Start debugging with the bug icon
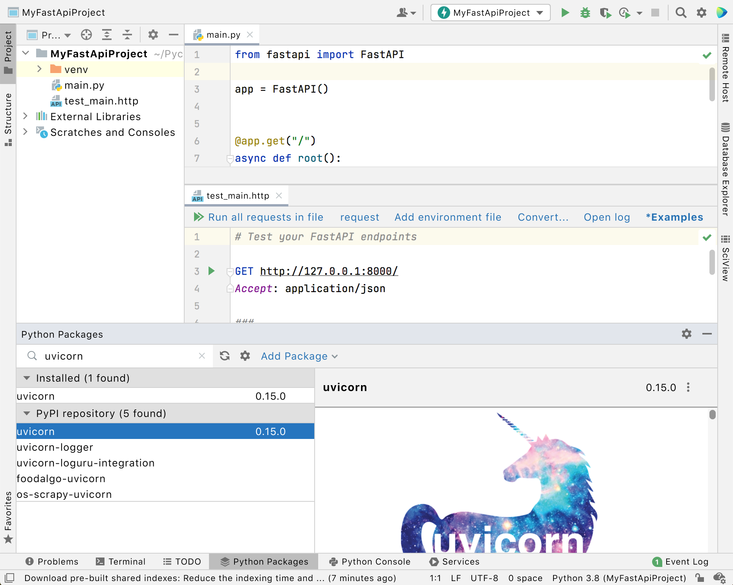This screenshot has width=733, height=585. click(585, 12)
